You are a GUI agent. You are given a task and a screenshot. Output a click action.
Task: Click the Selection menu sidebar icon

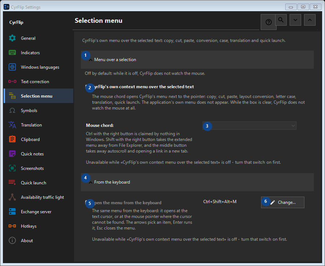(12, 96)
